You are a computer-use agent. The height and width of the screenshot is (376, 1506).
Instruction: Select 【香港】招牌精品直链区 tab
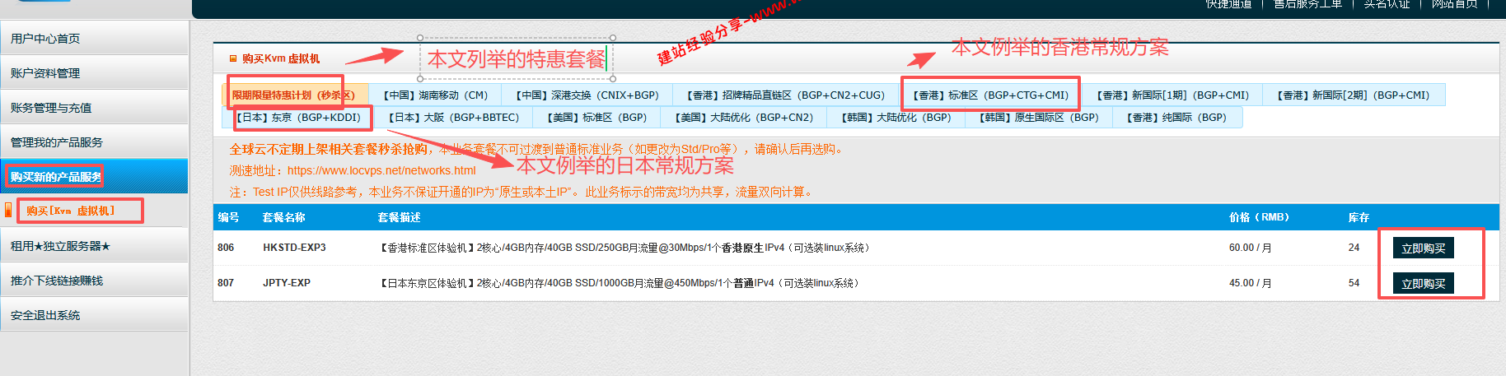pyautogui.click(x=785, y=95)
